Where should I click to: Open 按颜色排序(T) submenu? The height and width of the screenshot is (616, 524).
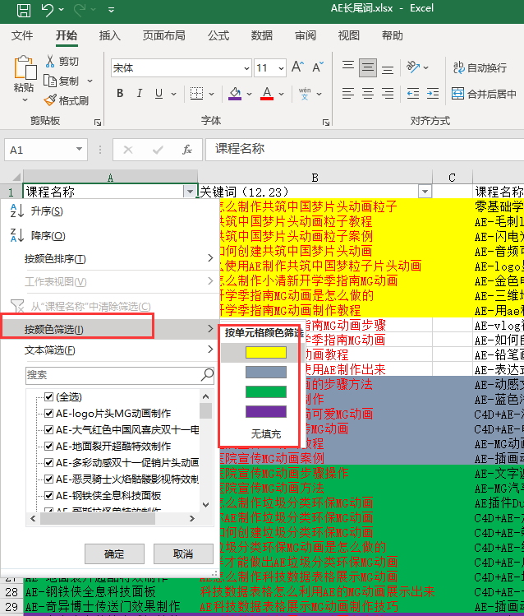[x=110, y=258]
